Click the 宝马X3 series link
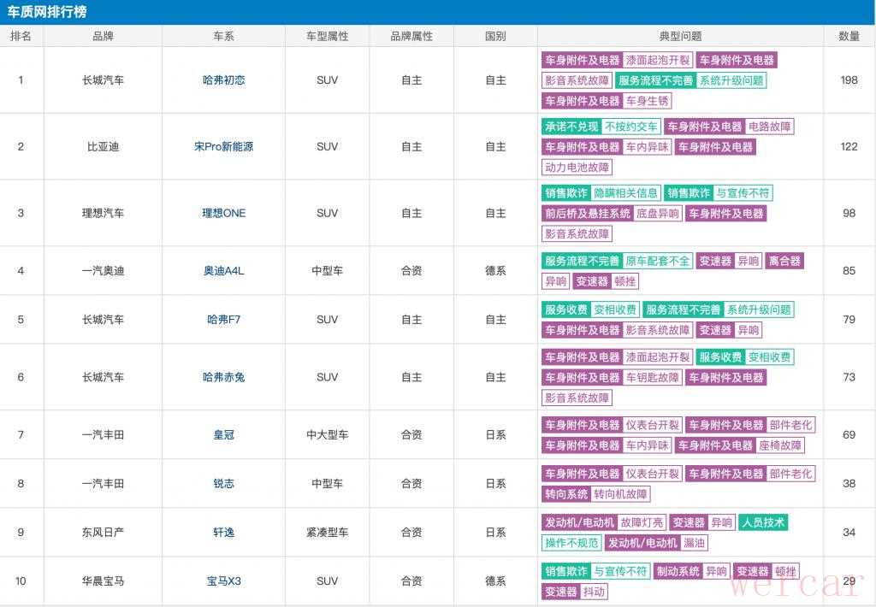 point(223,581)
